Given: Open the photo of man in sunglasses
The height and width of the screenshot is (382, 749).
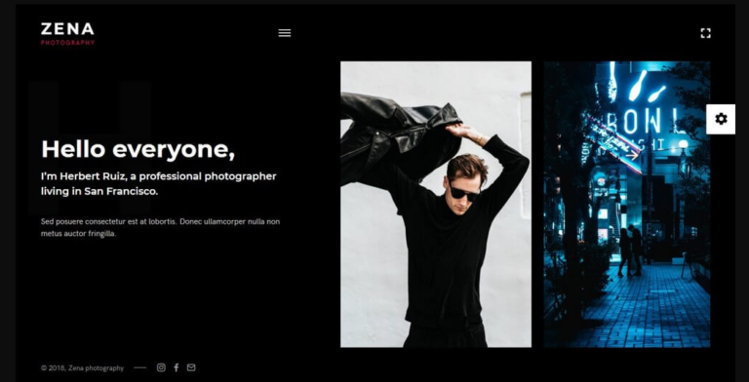Looking at the screenshot, I should pyautogui.click(x=436, y=204).
